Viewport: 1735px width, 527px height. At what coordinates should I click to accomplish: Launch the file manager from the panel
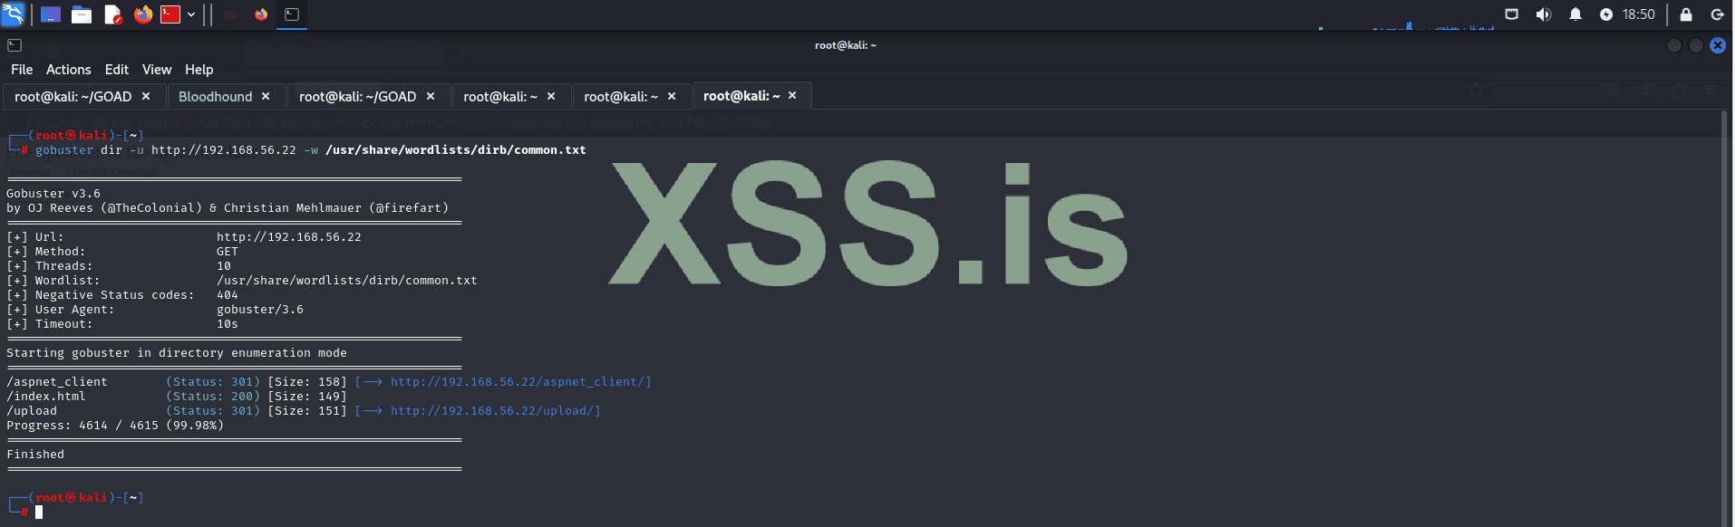click(82, 14)
